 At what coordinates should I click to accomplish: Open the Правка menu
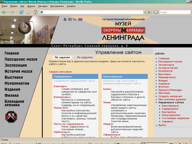tap(14, 6)
